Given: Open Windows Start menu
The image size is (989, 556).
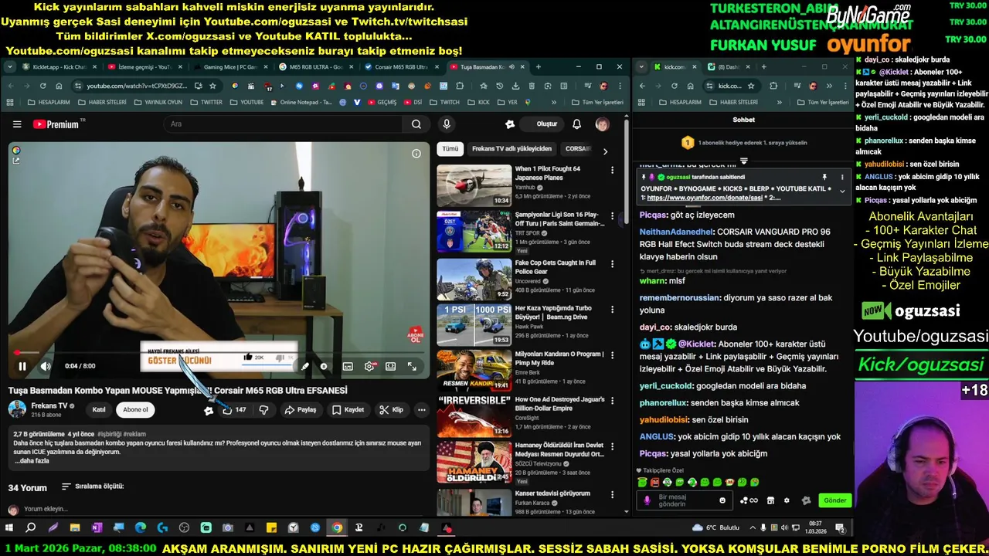Looking at the screenshot, I should [9, 528].
